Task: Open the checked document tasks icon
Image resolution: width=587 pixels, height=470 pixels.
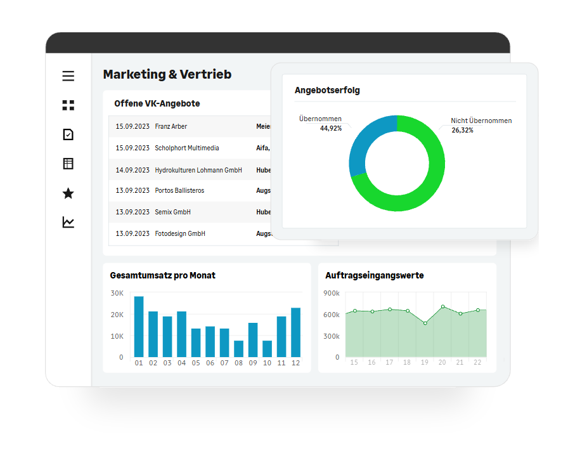Action: [x=68, y=134]
